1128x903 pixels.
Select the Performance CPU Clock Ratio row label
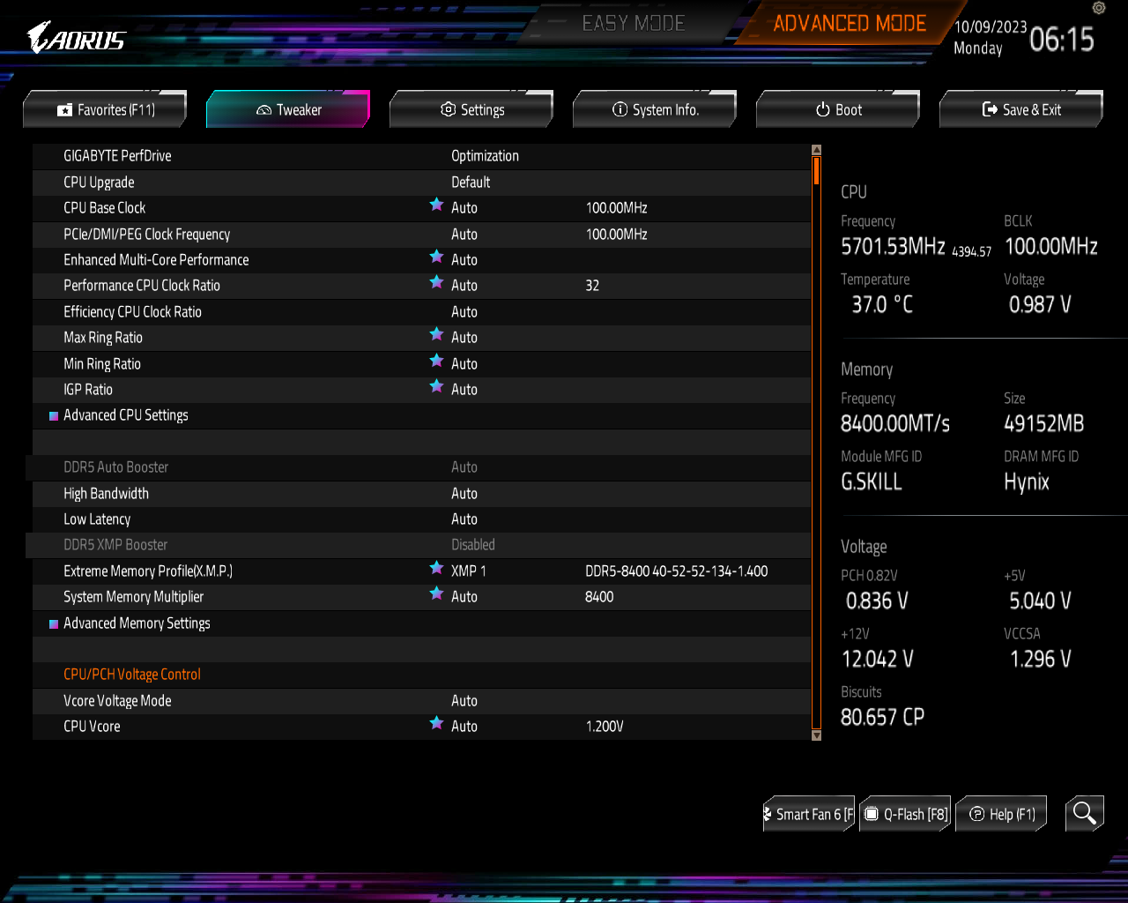(x=142, y=286)
